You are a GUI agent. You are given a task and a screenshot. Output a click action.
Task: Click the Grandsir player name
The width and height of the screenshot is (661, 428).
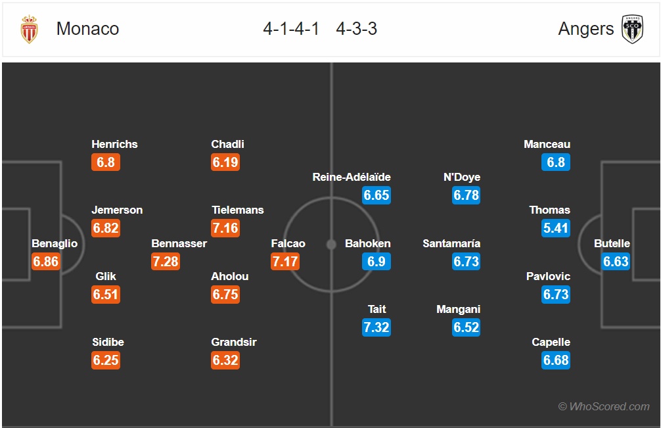[x=234, y=342]
